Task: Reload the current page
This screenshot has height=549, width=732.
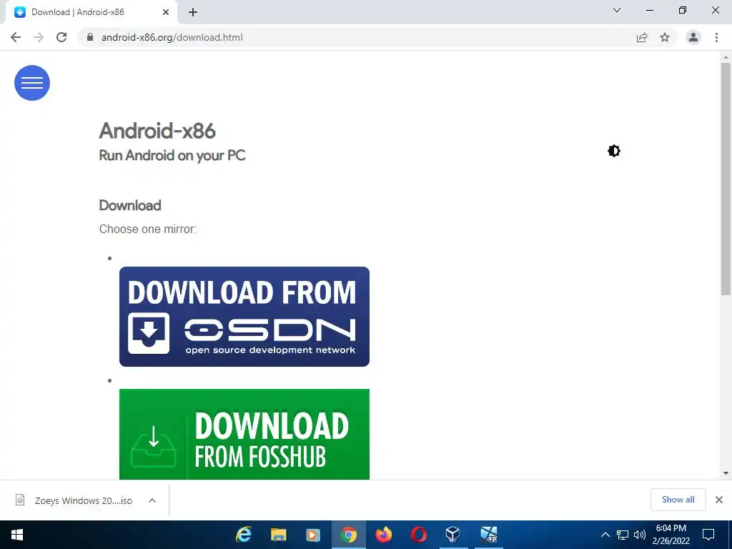Action: (61, 37)
